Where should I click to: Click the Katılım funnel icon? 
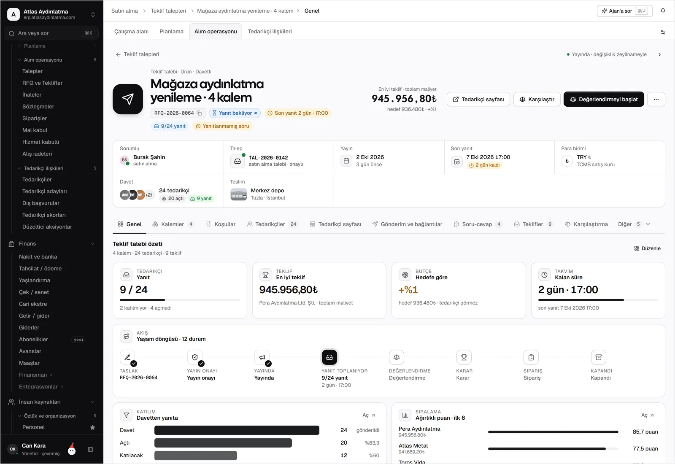tap(126, 415)
